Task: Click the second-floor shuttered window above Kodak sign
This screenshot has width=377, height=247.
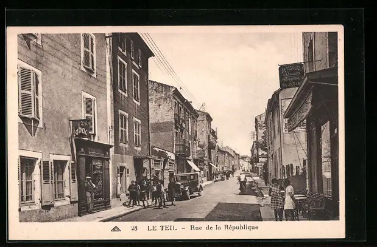Action: tap(90, 111)
